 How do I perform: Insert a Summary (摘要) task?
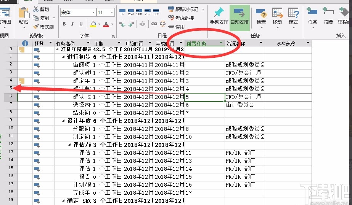328,11
